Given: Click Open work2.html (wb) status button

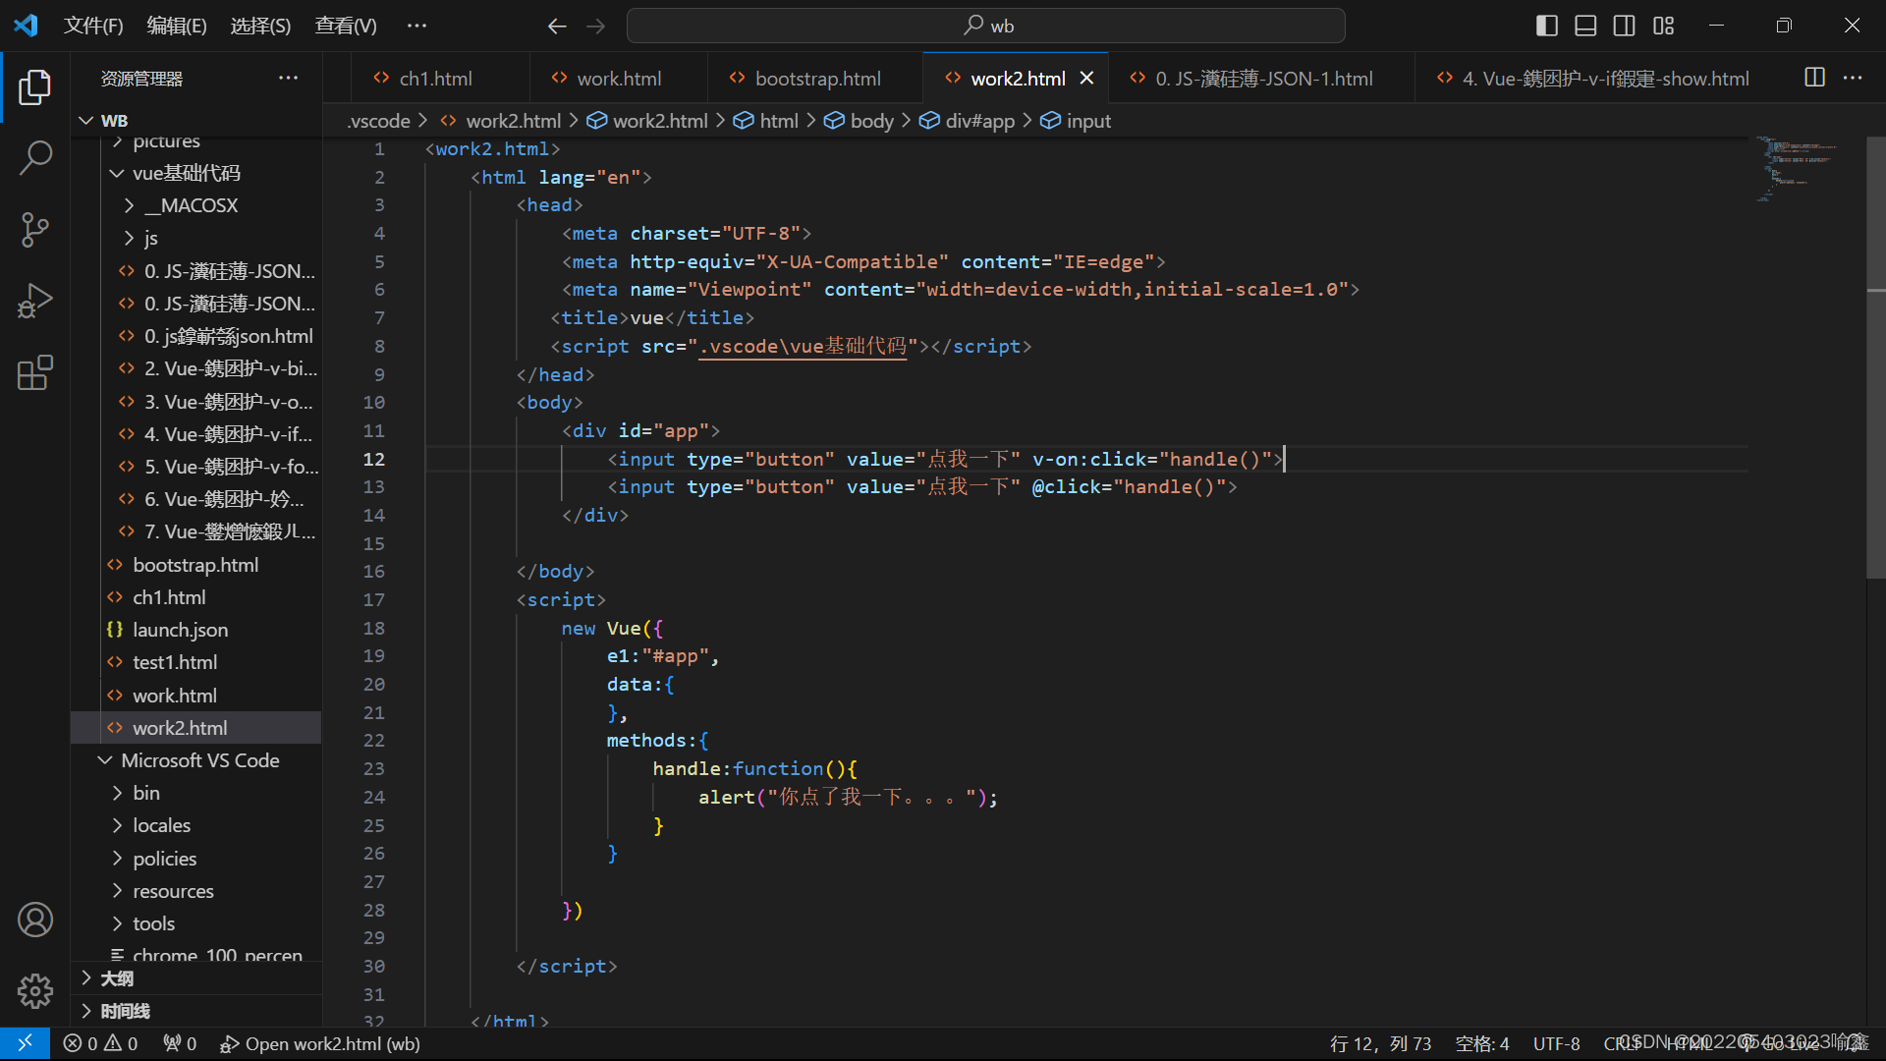Looking at the screenshot, I should point(320,1043).
